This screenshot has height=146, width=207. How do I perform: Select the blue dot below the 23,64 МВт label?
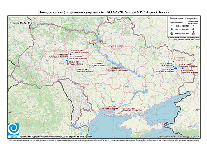[76, 73]
